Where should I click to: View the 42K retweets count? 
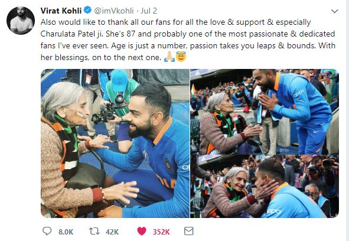pyautogui.click(x=112, y=232)
